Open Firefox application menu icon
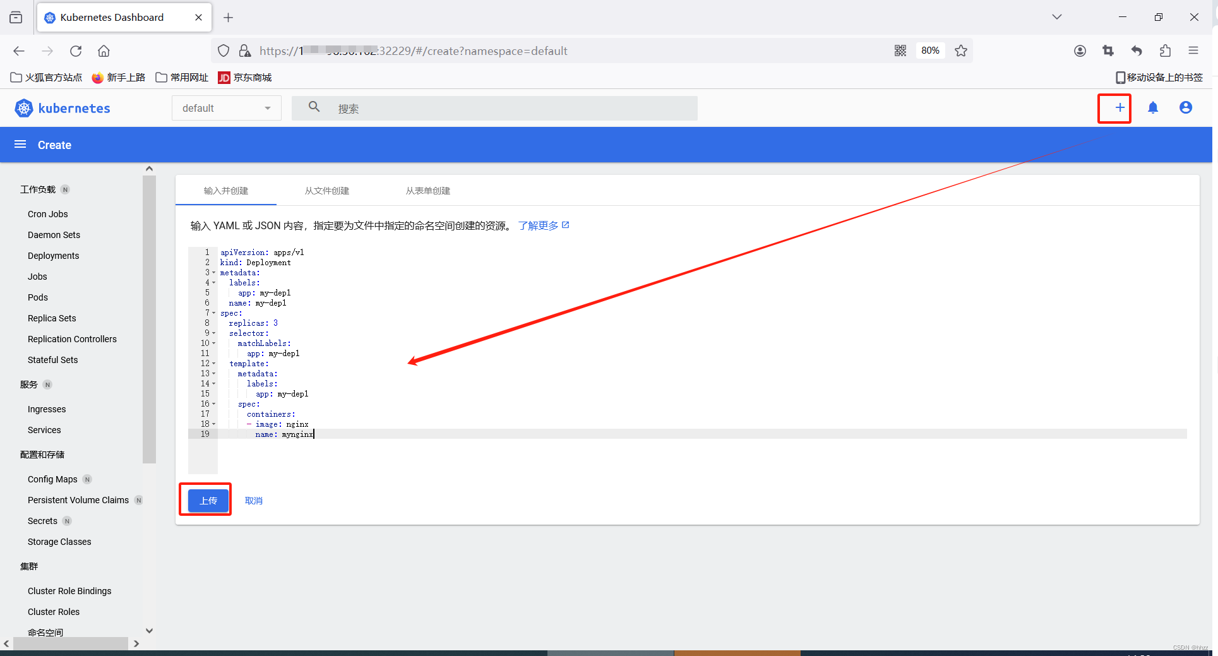The image size is (1218, 656). click(x=1193, y=51)
